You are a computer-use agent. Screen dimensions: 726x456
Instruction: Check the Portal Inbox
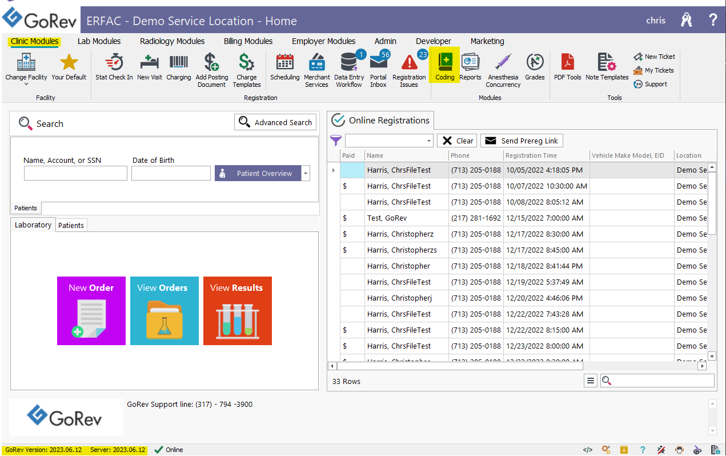pos(378,69)
